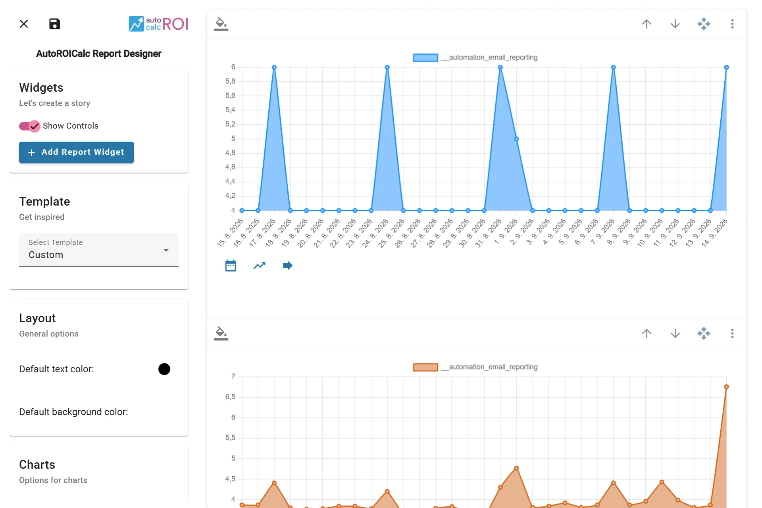Click the right arrow icon below blue chart

pyautogui.click(x=288, y=266)
